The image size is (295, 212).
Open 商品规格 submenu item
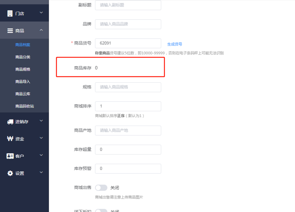[x=23, y=69]
